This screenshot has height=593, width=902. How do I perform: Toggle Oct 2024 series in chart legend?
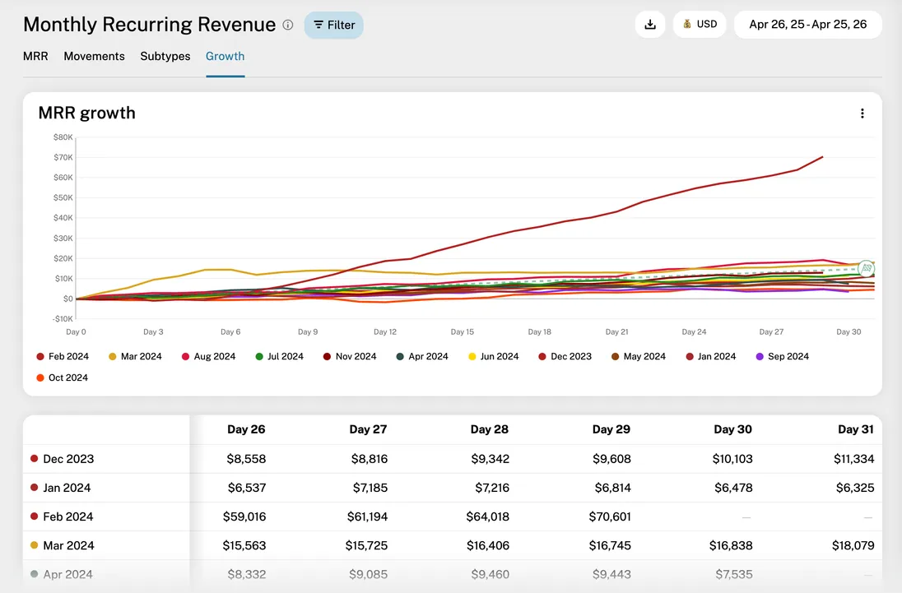[62, 378]
